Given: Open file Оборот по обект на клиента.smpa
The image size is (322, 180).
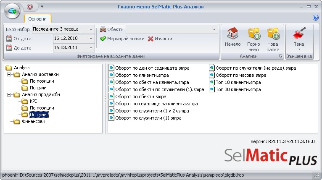Looking at the screenshot, I should (x=152, y=82).
